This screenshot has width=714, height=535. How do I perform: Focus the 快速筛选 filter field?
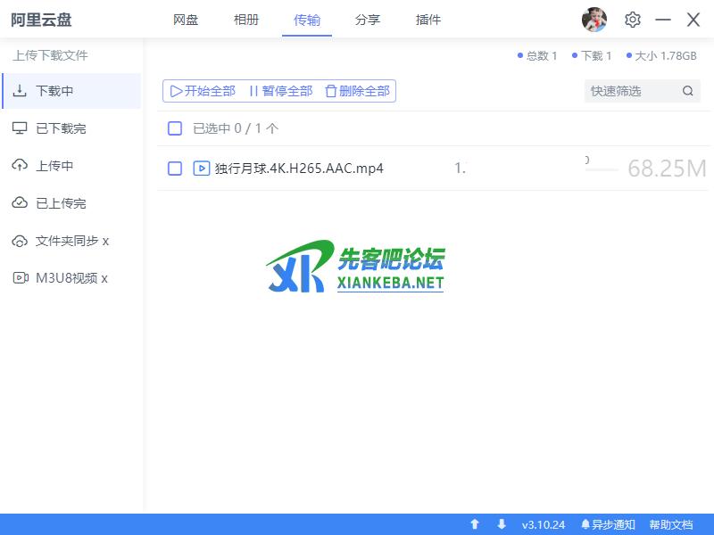(x=630, y=91)
